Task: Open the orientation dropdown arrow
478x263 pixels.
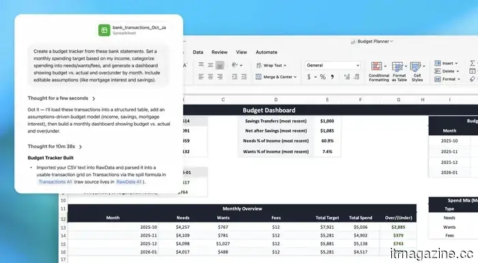Action: 241,66
